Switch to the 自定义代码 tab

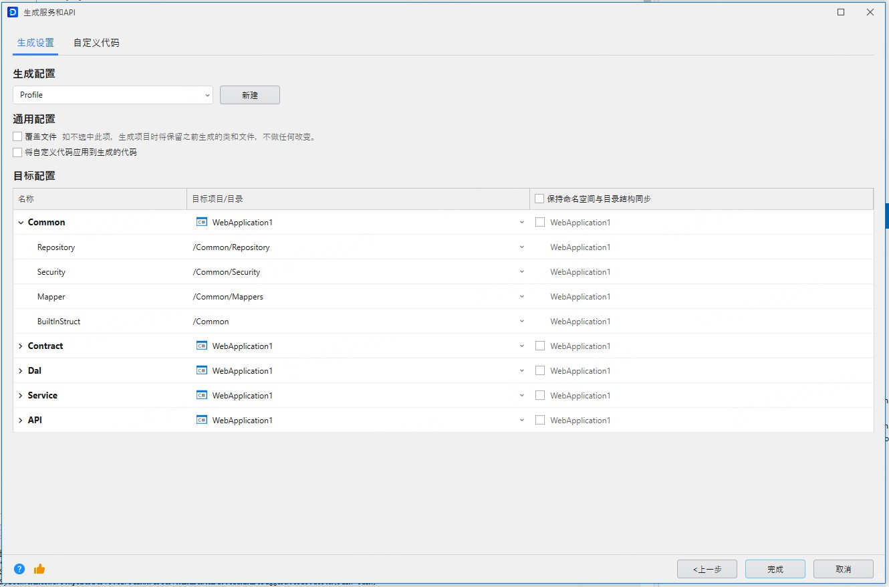pyautogui.click(x=96, y=43)
